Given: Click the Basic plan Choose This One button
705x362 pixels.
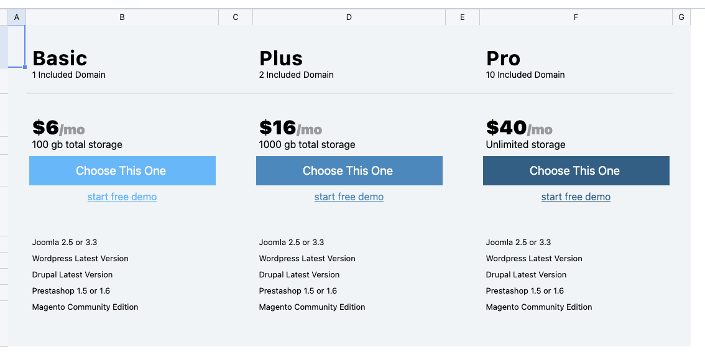Looking at the screenshot, I should pyautogui.click(x=122, y=171).
